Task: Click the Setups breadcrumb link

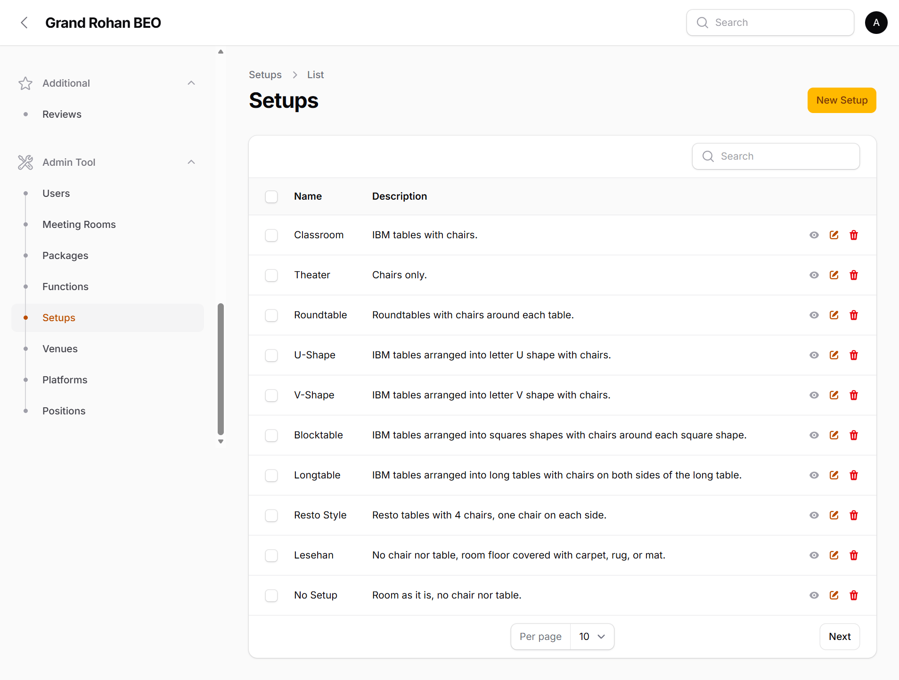Action: [265, 75]
